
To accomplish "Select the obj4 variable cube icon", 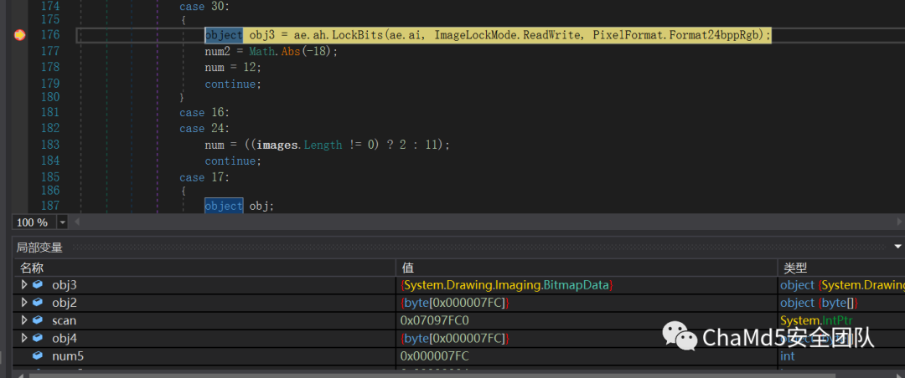I will click(38, 338).
